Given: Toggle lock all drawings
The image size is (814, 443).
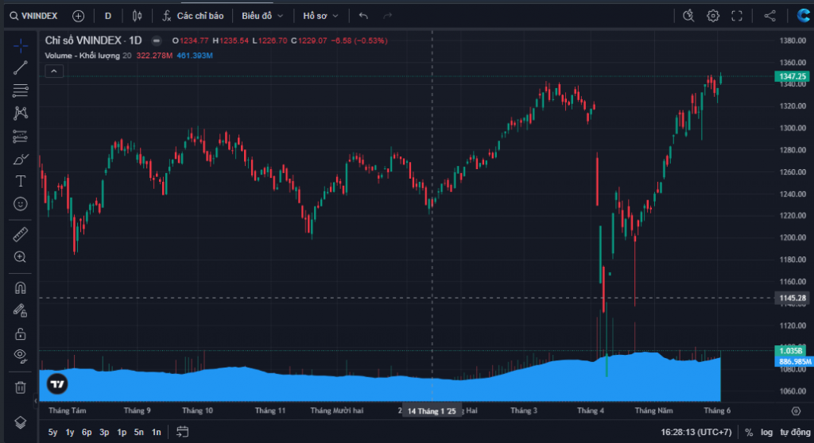Looking at the screenshot, I should (20, 333).
